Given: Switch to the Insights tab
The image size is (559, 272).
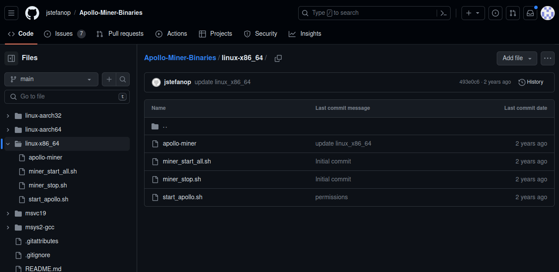Looking at the screenshot, I should point(305,34).
